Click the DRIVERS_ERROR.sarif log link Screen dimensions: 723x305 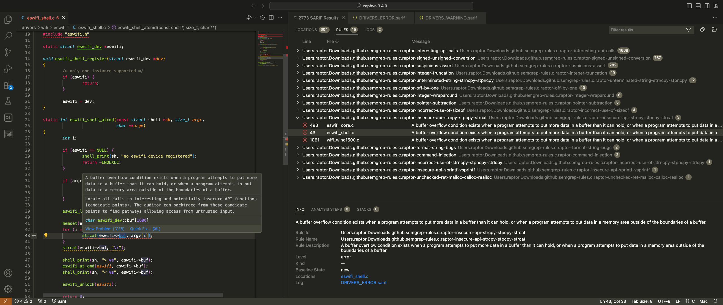(363, 283)
